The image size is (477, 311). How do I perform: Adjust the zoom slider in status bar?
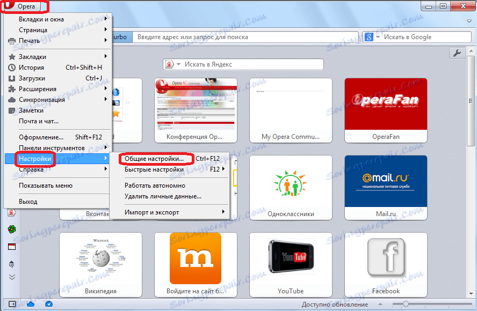[406, 303]
